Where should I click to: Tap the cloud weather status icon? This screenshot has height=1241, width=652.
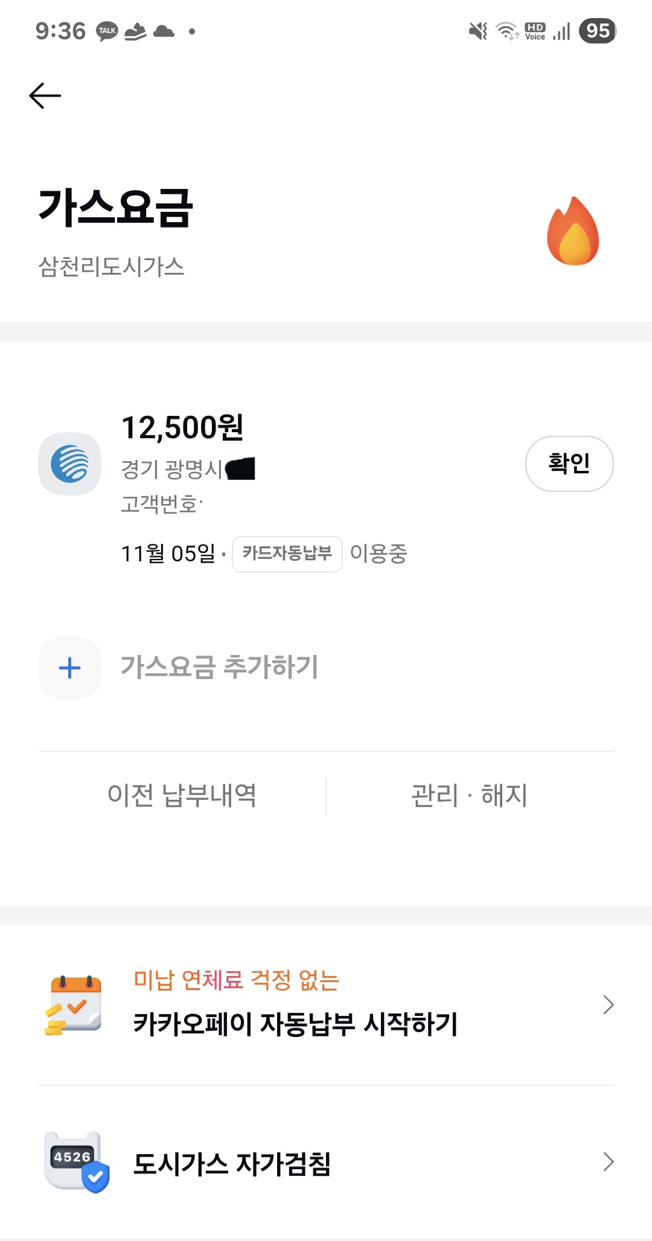click(x=164, y=31)
